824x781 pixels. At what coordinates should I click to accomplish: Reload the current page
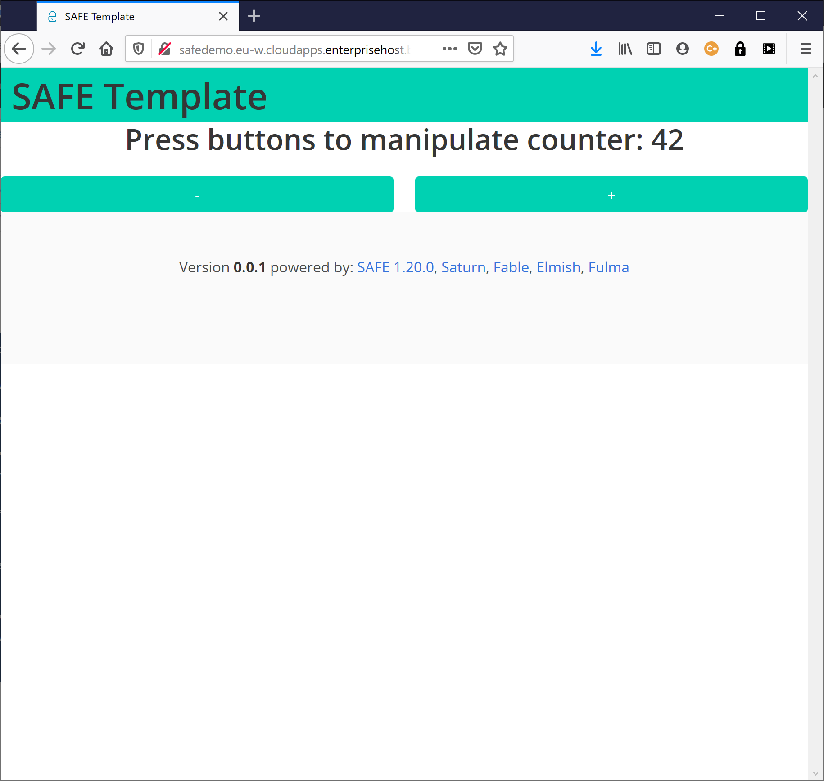click(77, 49)
